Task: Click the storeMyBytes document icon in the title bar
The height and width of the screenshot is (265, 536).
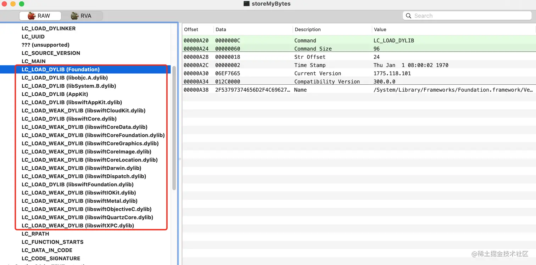Action: pyautogui.click(x=247, y=4)
